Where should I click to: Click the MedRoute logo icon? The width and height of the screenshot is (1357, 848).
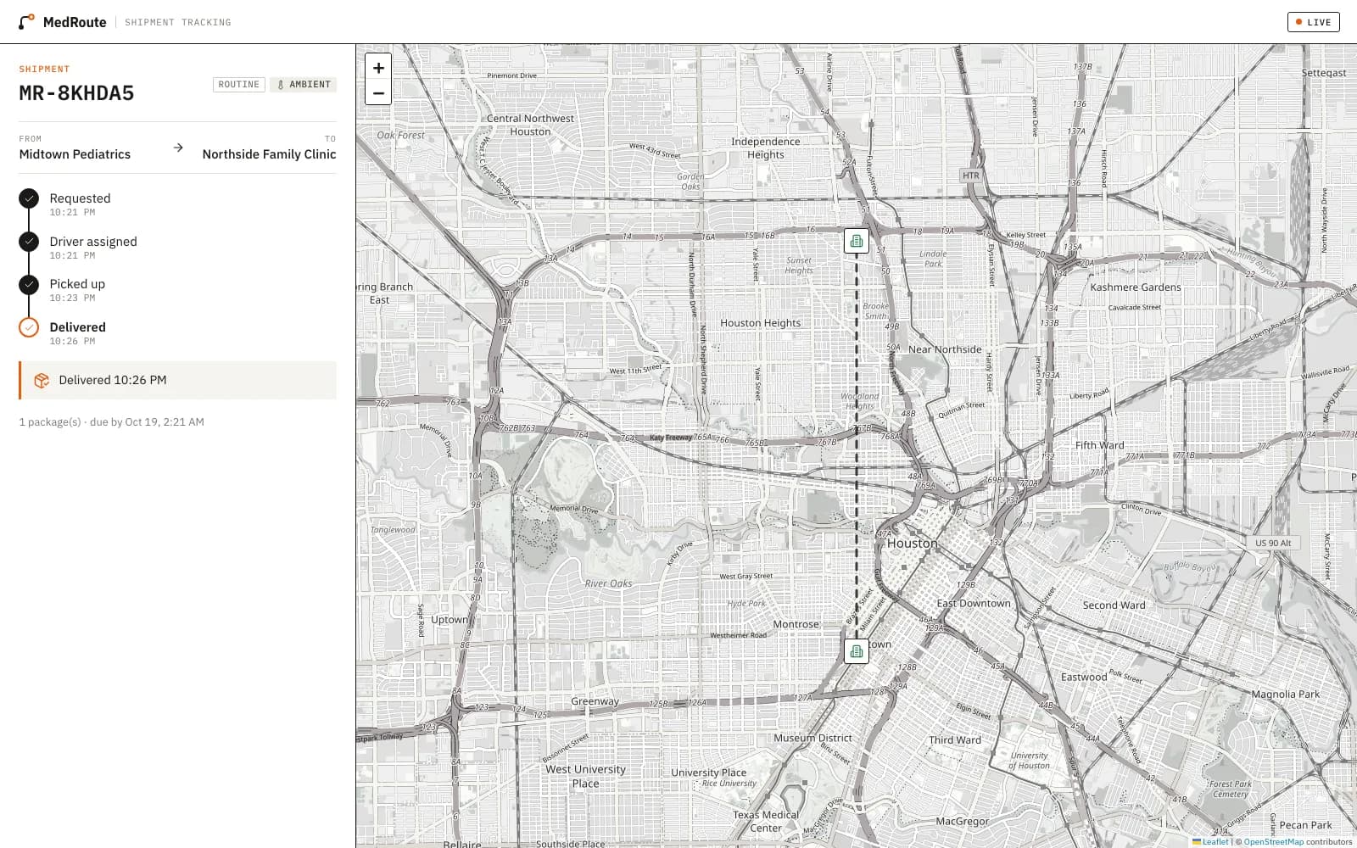(27, 22)
